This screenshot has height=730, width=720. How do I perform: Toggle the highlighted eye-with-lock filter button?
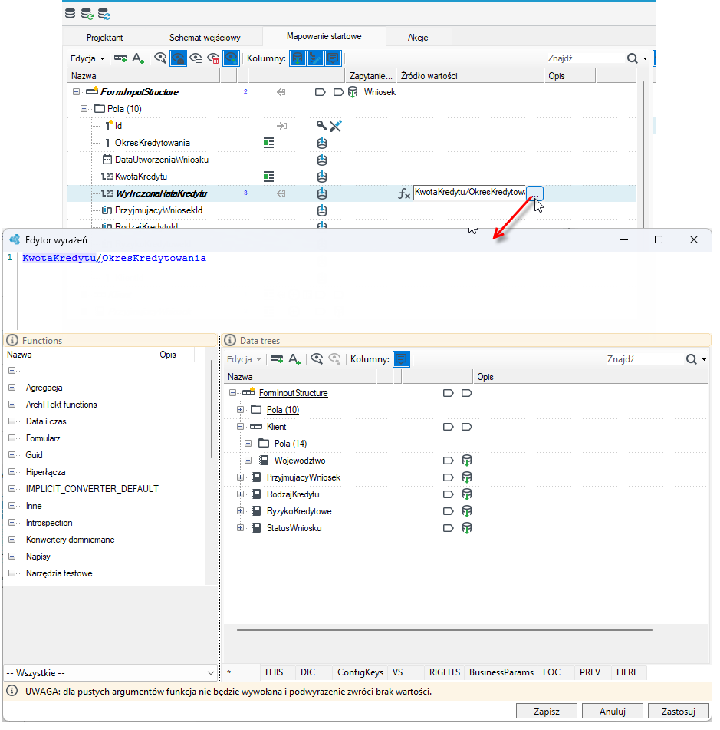(178, 58)
